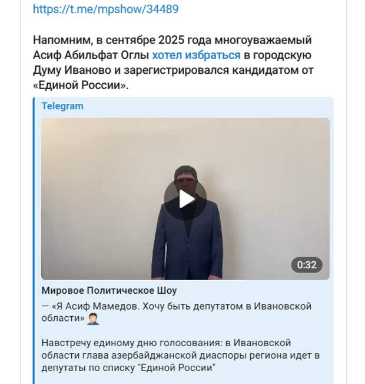Open the t.me/mpshow/34489 link
Viewport: 365px width, 384px height.
coord(106,9)
